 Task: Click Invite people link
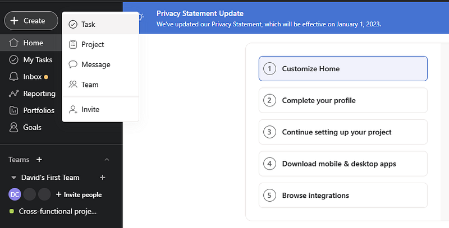click(x=79, y=194)
